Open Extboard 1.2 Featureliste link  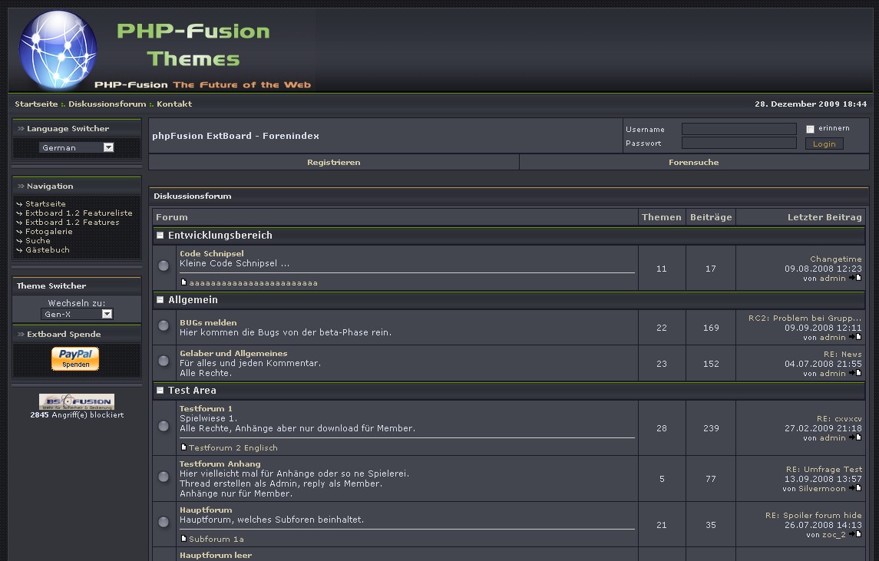[79, 213]
